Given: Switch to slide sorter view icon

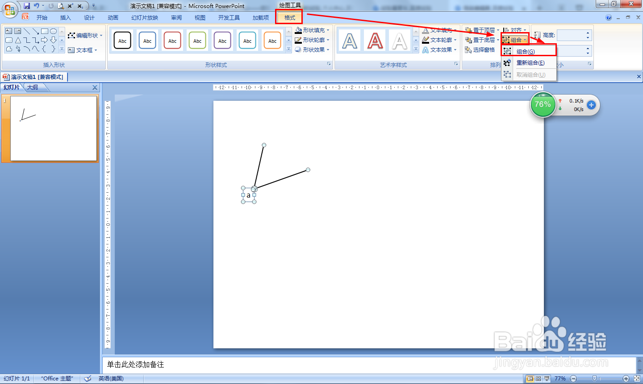Looking at the screenshot, I should pyautogui.click(x=539, y=378).
